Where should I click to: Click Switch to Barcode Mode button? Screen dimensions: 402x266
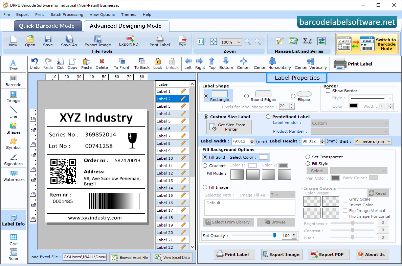click(367, 44)
